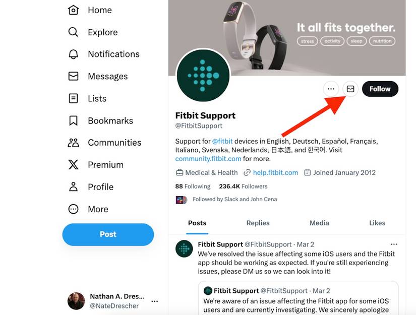The width and height of the screenshot is (416, 315).
Task: Click the Notifications bell icon
Action: [73, 54]
